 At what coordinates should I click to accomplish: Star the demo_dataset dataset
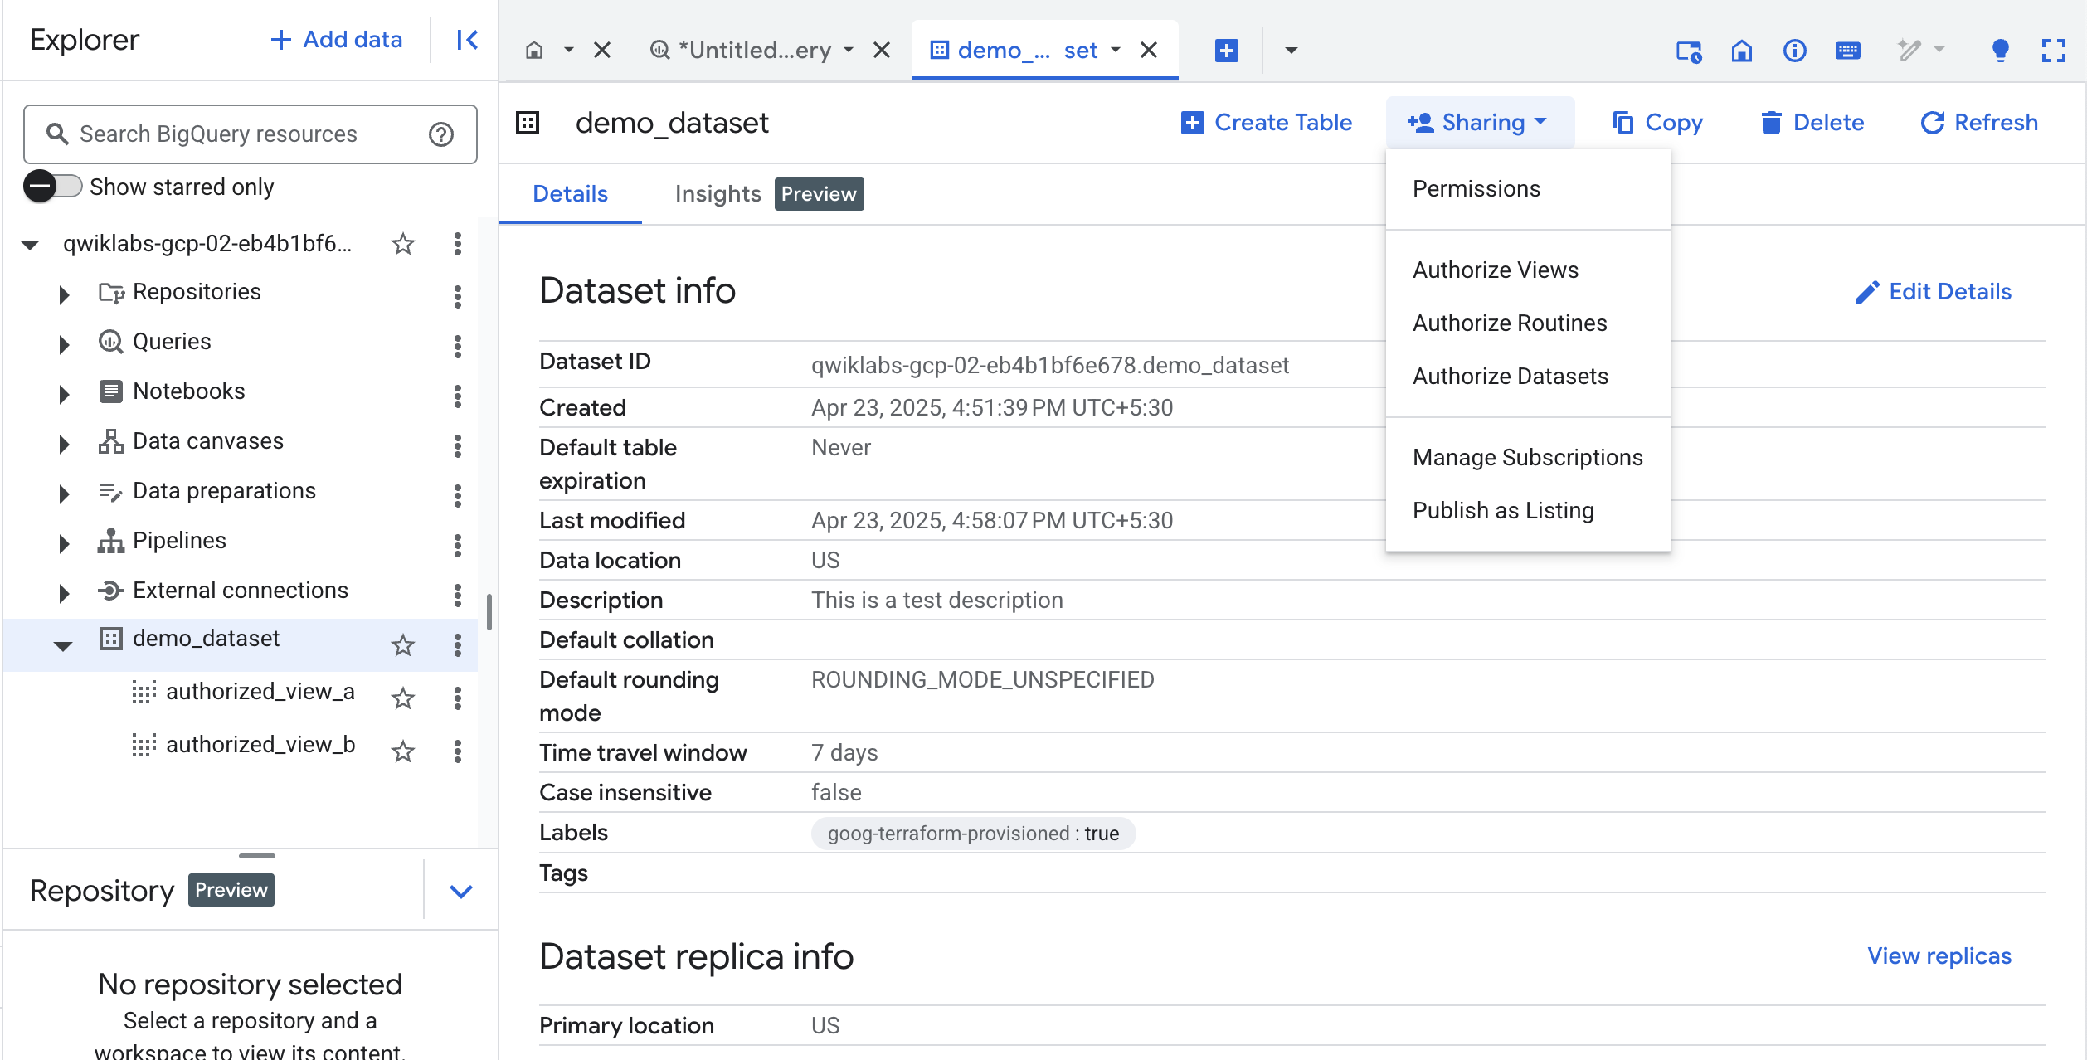pyautogui.click(x=403, y=644)
